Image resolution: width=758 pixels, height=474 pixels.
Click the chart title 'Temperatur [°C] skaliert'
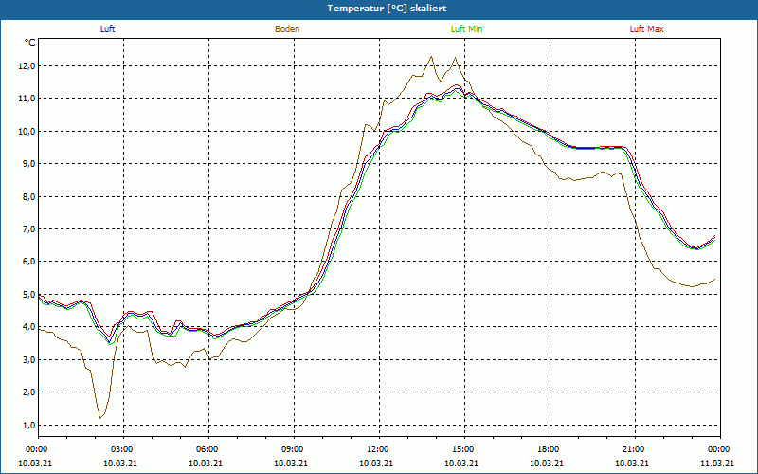387,9
